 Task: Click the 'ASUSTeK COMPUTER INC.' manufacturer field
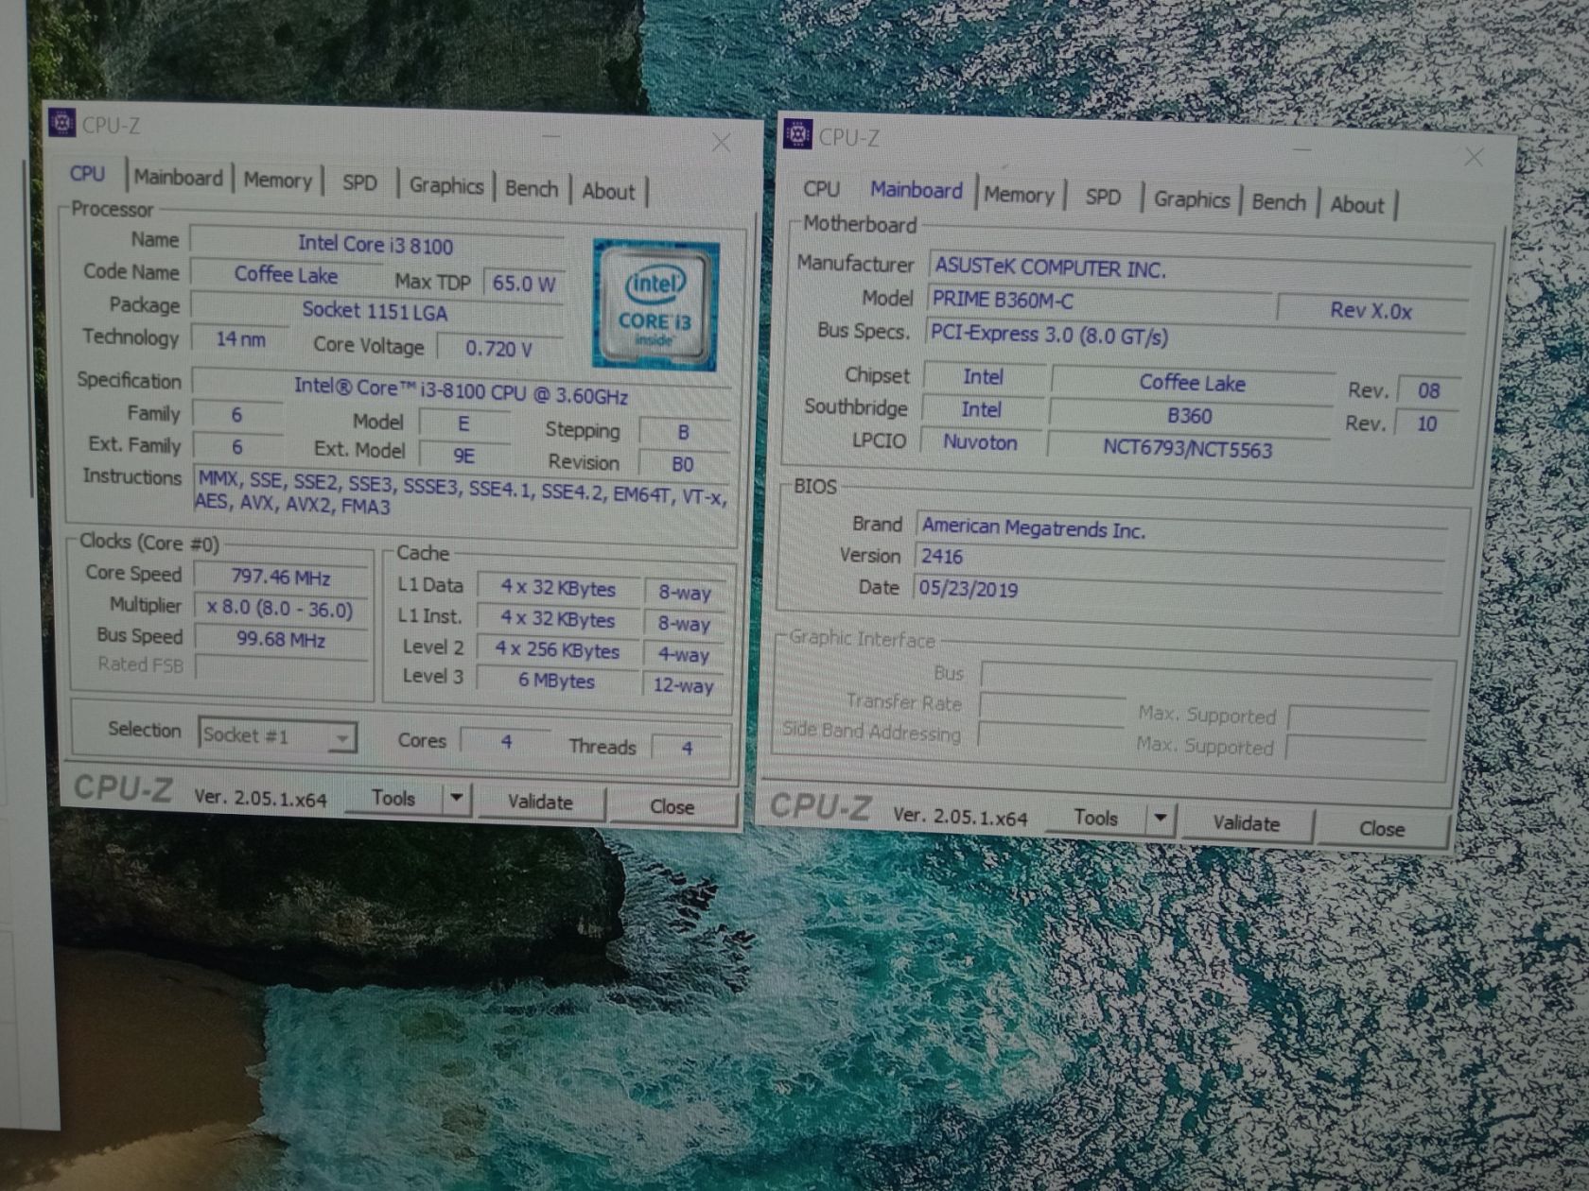[1197, 269]
